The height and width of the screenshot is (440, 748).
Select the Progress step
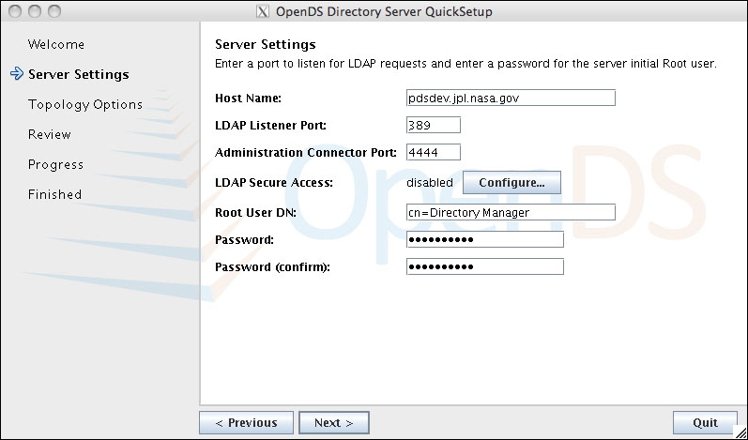(x=55, y=164)
